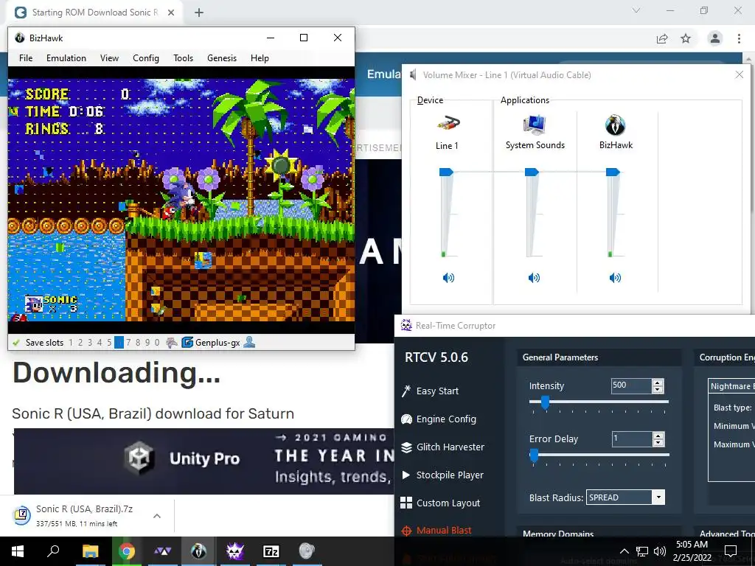Open Chrome three-dot menu
The width and height of the screenshot is (755, 566).
pyautogui.click(x=739, y=38)
